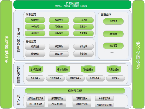
Task: Click the 报警管理系统 box
Action: pos(57,99)
